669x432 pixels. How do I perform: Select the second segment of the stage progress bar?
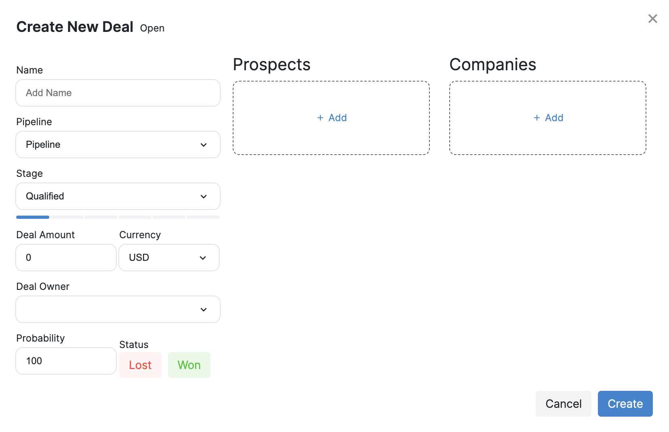pyautogui.click(x=67, y=217)
